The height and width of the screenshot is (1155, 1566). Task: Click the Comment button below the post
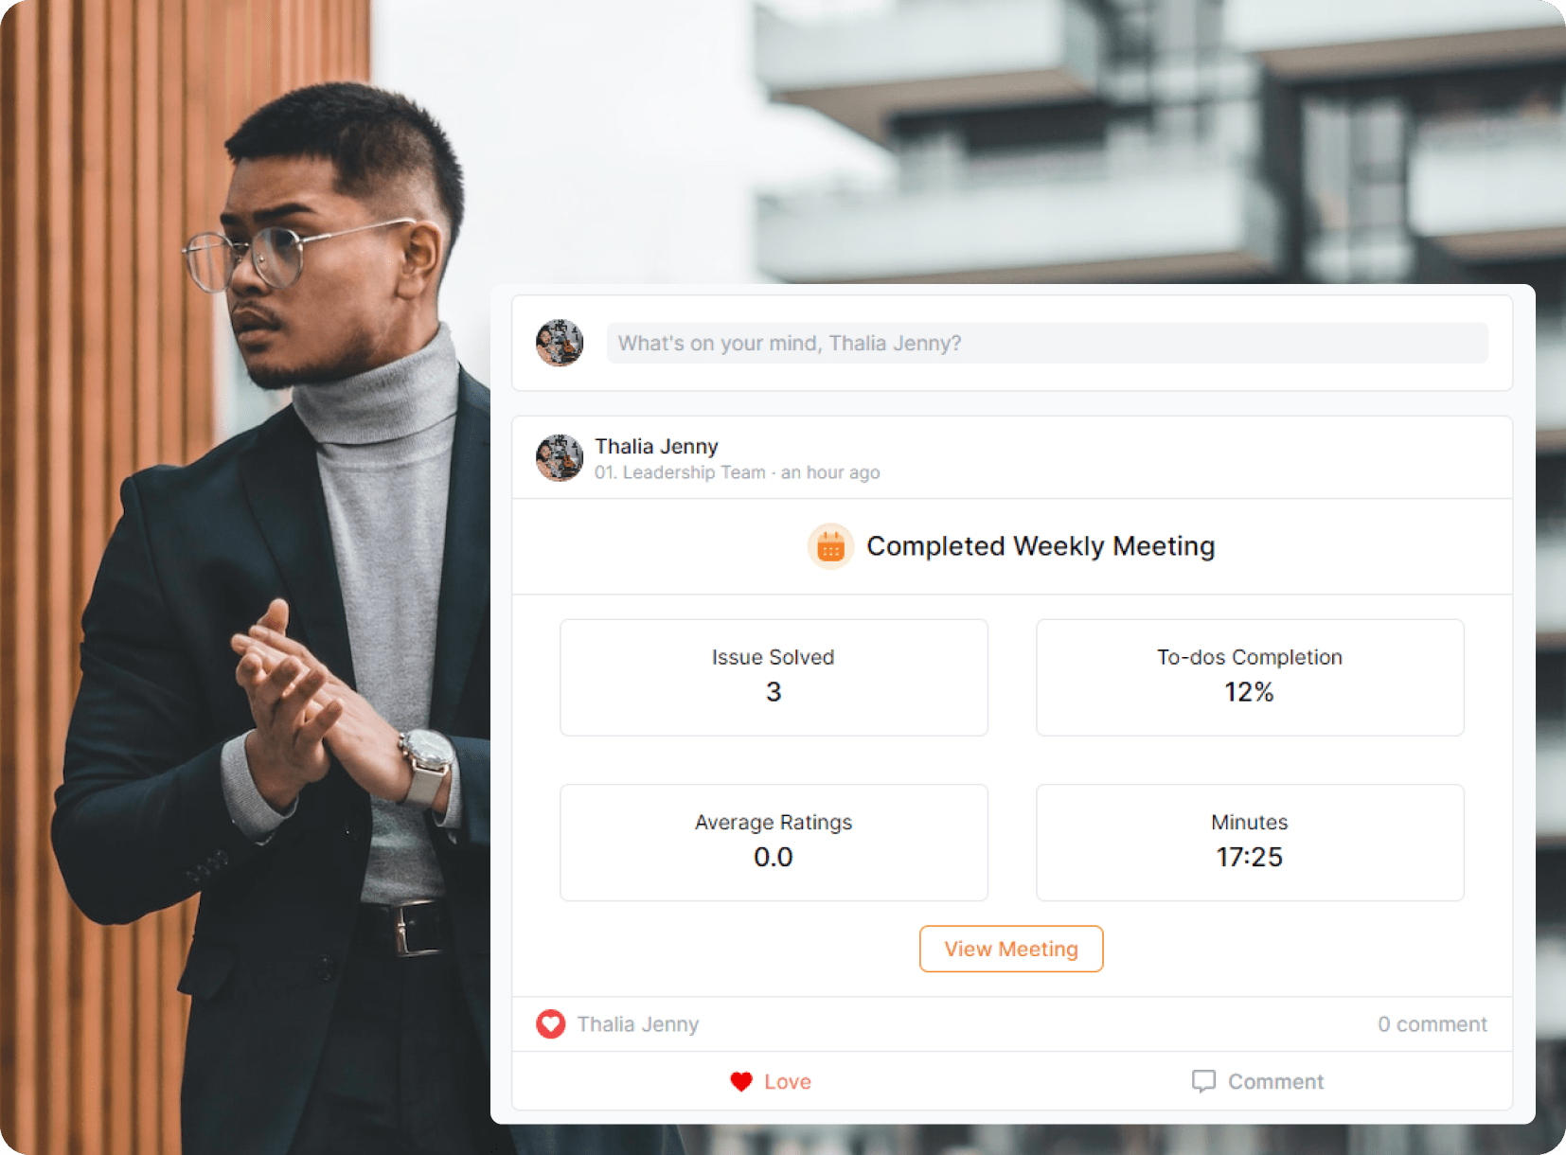tap(1257, 1081)
